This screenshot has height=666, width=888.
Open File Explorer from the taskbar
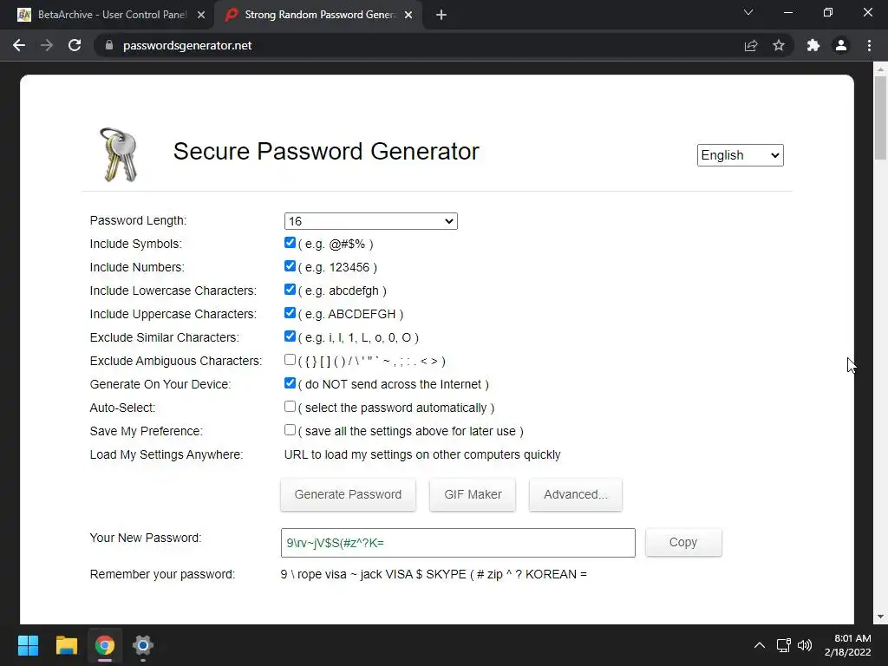67,645
